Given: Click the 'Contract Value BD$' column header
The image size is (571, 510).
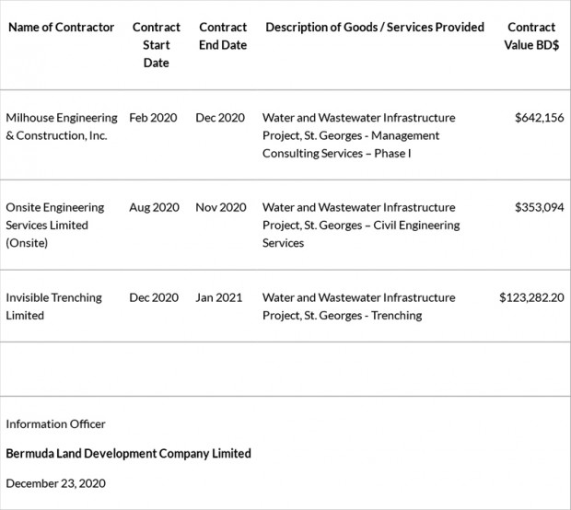Looking at the screenshot, I should [x=531, y=36].
